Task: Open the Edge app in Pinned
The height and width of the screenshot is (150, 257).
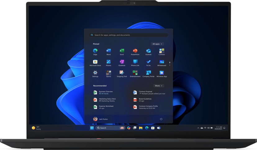Action: (95, 52)
